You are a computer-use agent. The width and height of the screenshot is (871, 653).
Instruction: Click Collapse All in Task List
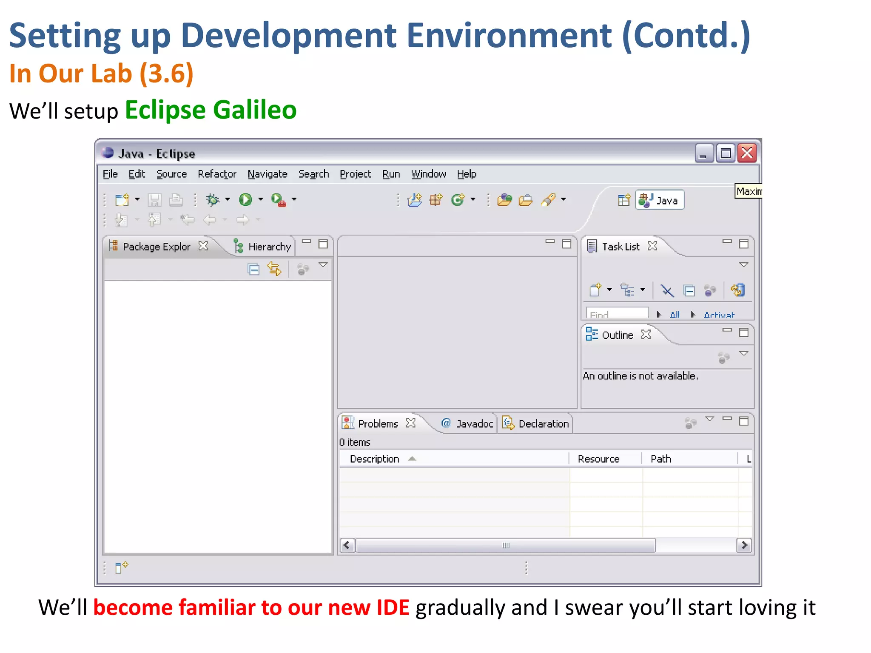[x=689, y=291]
